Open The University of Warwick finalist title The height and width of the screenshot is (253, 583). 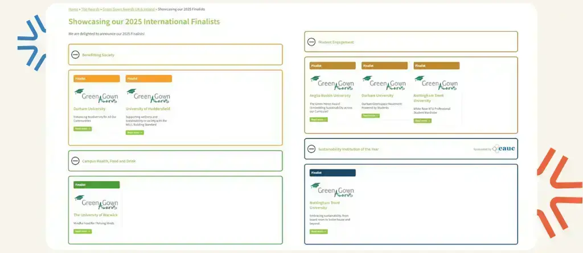click(96, 215)
